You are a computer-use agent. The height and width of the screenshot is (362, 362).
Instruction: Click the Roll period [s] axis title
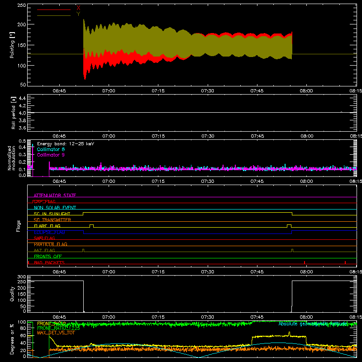(13, 113)
